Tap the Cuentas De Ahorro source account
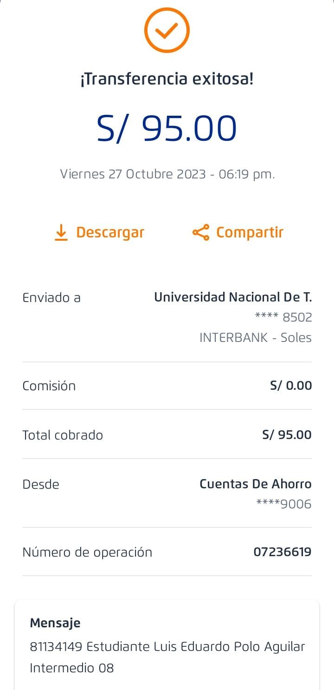The width and height of the screenshot is (334, 690). 255,484
